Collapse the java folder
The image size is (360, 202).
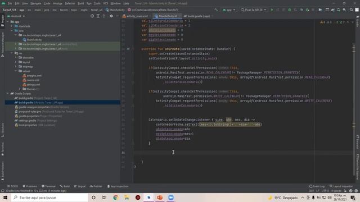[12, 30]
